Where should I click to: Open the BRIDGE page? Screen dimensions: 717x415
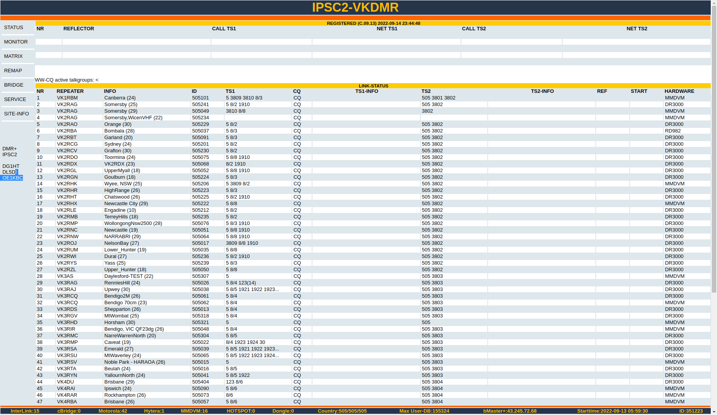[x=13, y=85]
